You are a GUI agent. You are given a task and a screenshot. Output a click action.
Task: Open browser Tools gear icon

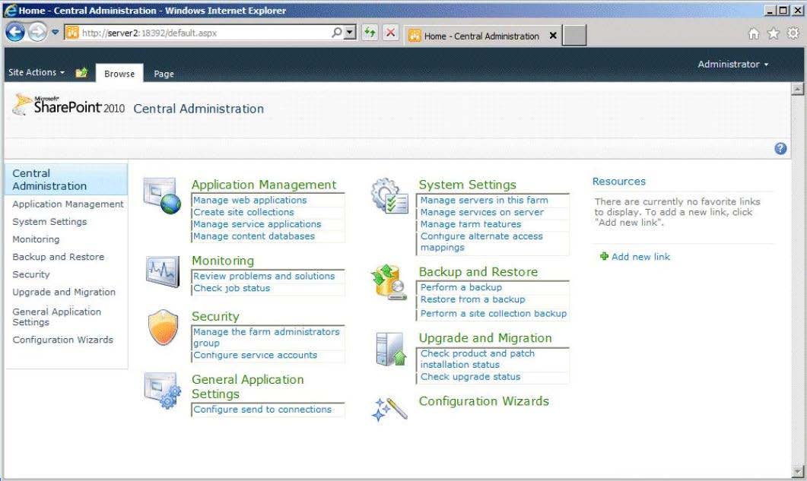793,33
